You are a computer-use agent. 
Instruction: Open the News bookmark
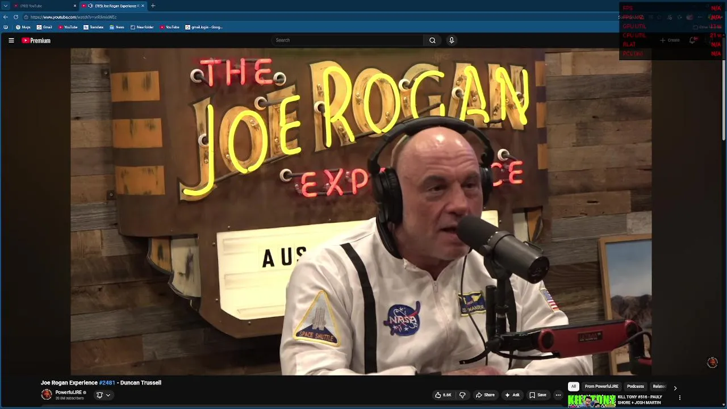[117, 27]
